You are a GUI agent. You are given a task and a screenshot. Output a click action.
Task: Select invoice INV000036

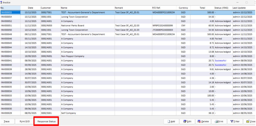coord(128,83)
